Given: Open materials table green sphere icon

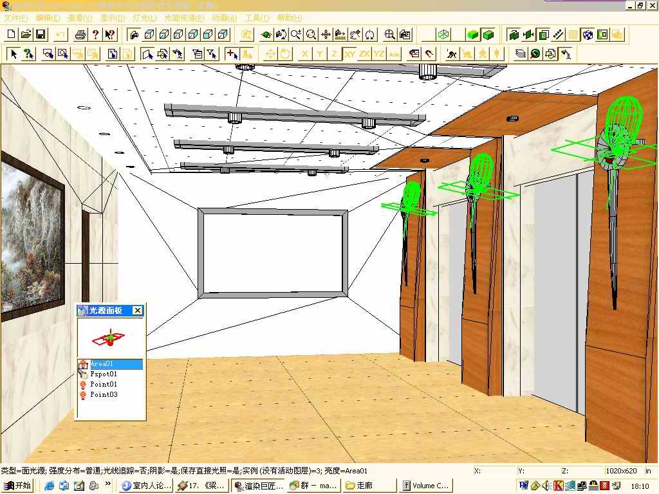Looking at the screenshot, I should point(535,54).
